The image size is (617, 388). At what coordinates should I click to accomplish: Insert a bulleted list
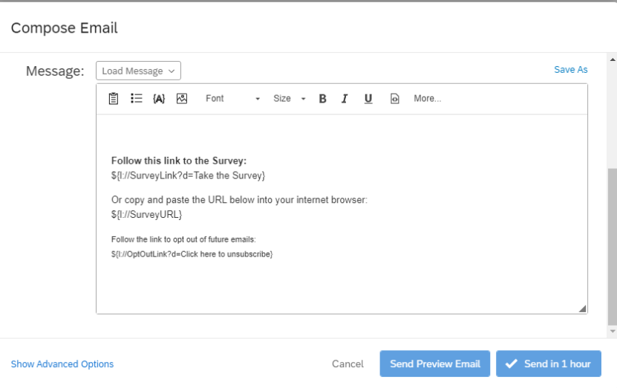[x=137, y=98]
